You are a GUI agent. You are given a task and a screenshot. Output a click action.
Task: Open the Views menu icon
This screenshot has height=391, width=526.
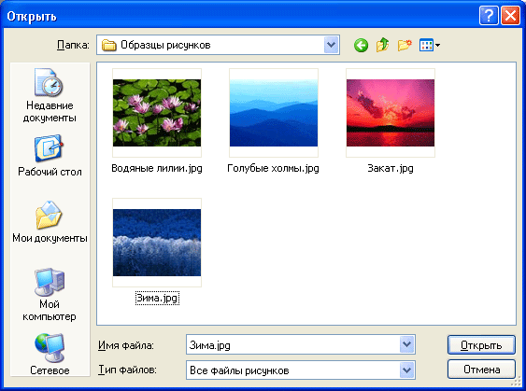click(x=430, y=45)
